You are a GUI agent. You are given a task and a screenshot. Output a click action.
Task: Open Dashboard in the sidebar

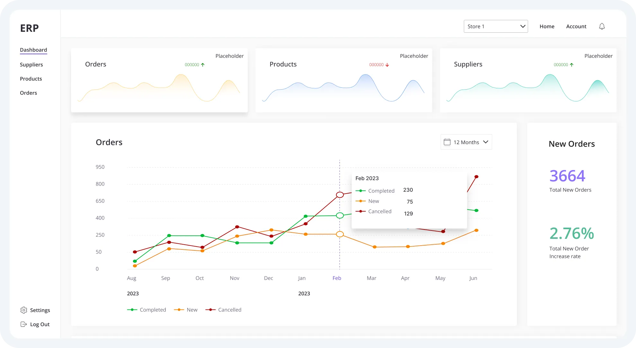pyautogui.click(x=33, y=50)
